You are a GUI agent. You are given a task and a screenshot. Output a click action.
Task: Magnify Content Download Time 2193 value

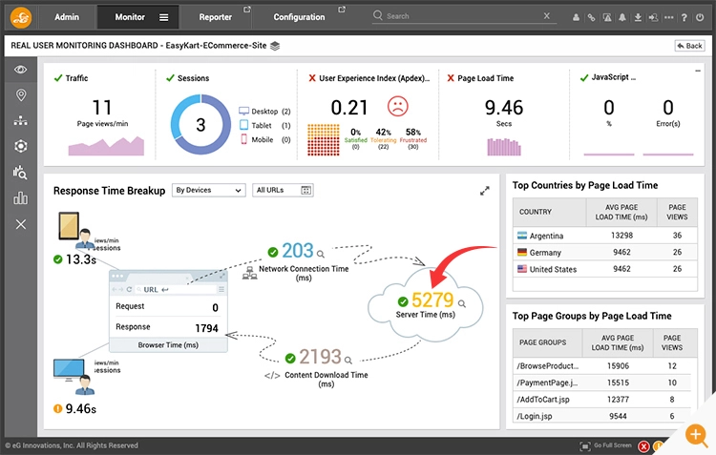[x=347, y=360]
